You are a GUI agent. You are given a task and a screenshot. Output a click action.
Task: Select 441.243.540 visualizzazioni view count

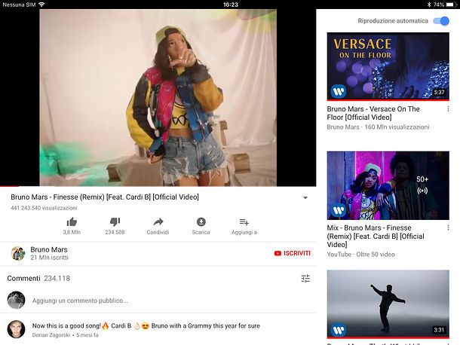coord(44,208)
